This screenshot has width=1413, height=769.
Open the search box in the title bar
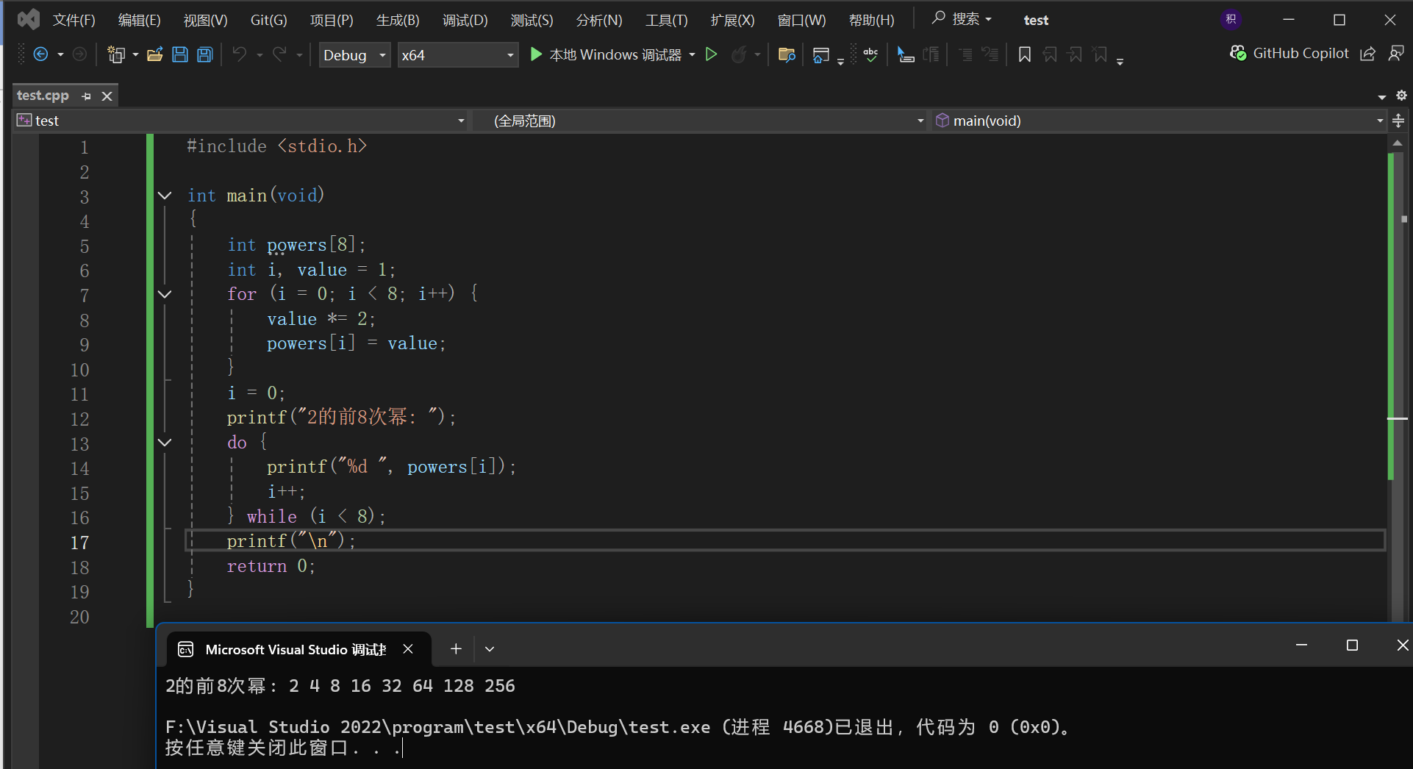click(x=962, y=19)
